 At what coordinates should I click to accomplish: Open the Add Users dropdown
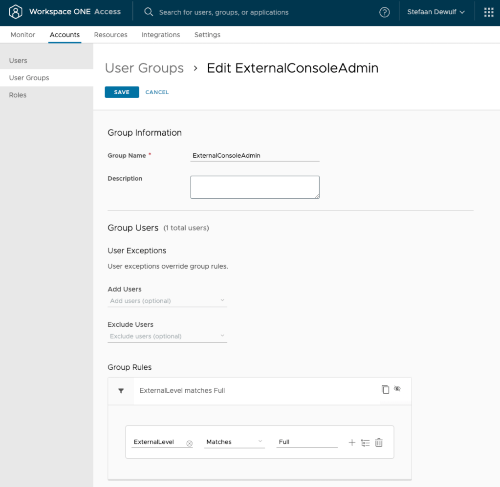[x=167, y=301]
